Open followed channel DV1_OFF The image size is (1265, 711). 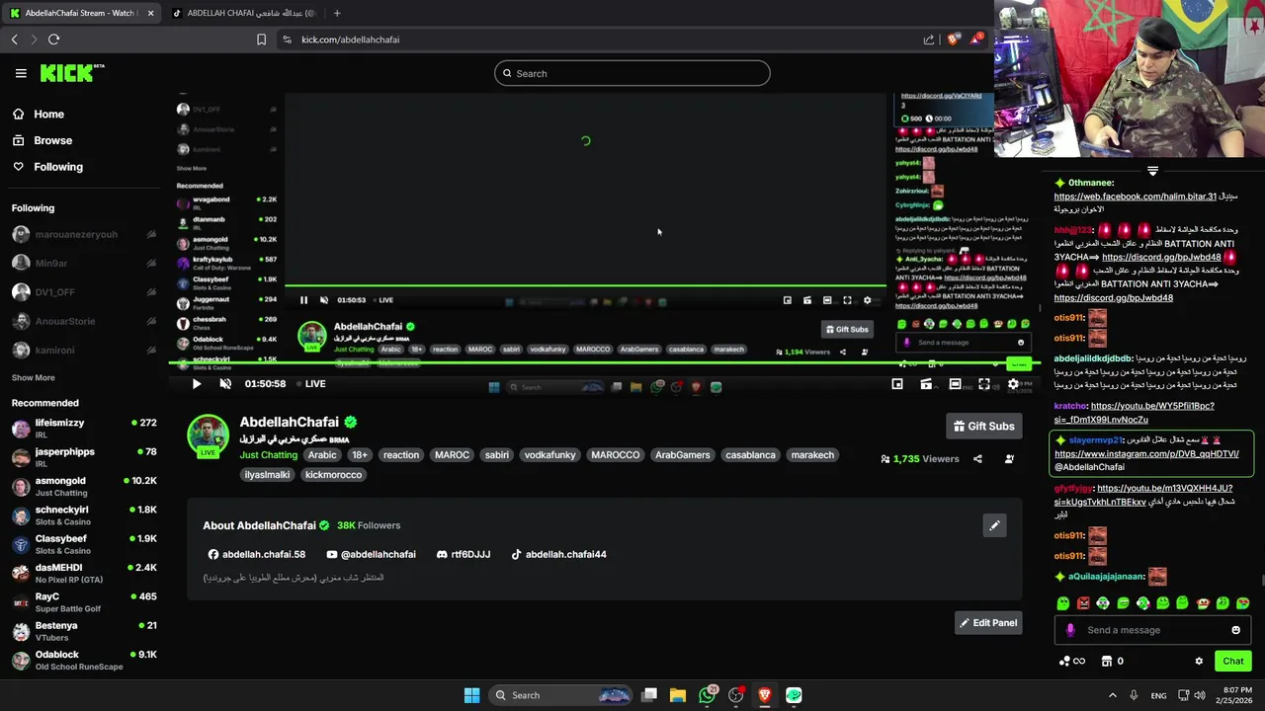click(82, 292)
